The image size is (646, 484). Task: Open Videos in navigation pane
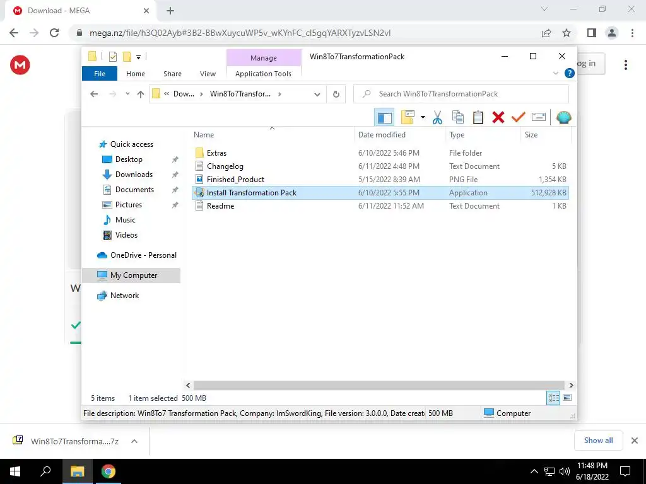pyautogui.click(x=126, y=235)
